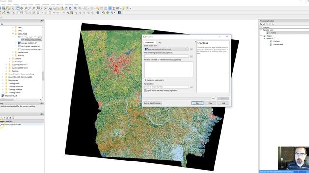The height and width of the screenshot is (173, 309).
Task: Click the blue book plugin icon
Action: coord(119,12)
